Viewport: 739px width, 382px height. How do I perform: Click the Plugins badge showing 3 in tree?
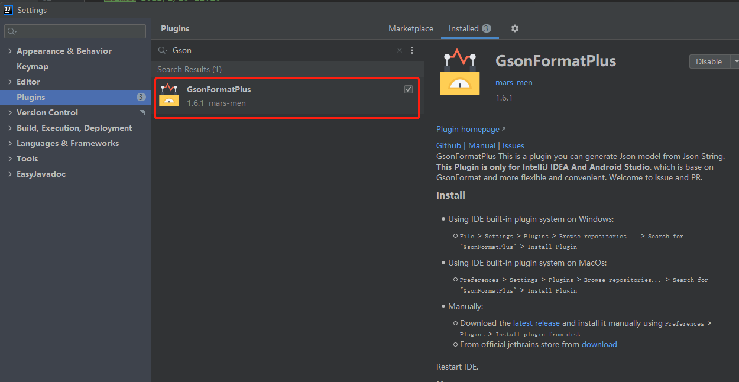(141, 97)
